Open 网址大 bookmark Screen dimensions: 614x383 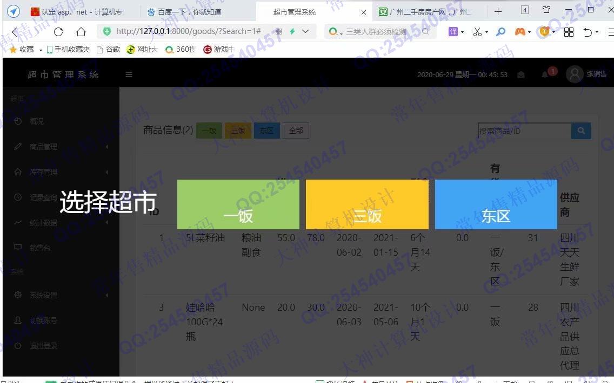(x=142, y=49)
